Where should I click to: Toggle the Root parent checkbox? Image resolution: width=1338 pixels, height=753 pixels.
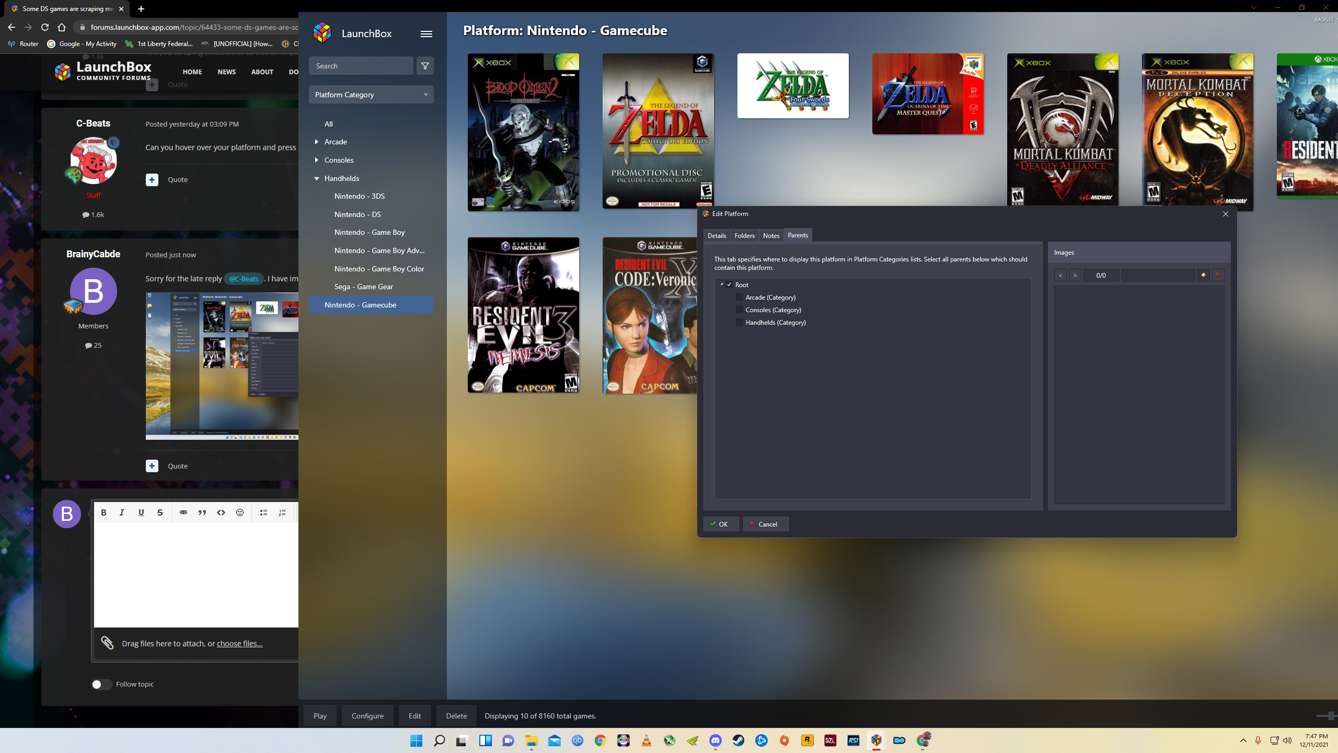(729, 284)
